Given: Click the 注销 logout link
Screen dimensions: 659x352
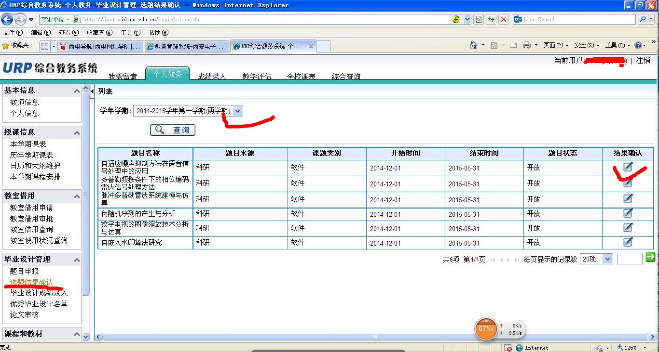Looking at the screenshot, I should coord(643,61).
